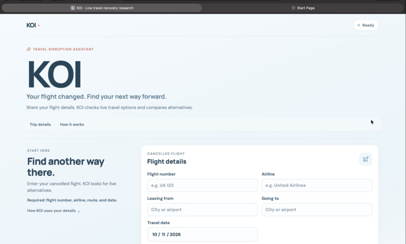Click the 'Required: flight number' note
Viewport: 406px width, 244px height.
click(72, 200)
